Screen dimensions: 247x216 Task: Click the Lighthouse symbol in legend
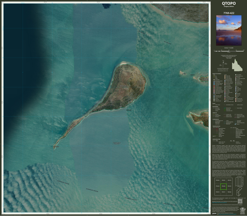click(236, 90)
